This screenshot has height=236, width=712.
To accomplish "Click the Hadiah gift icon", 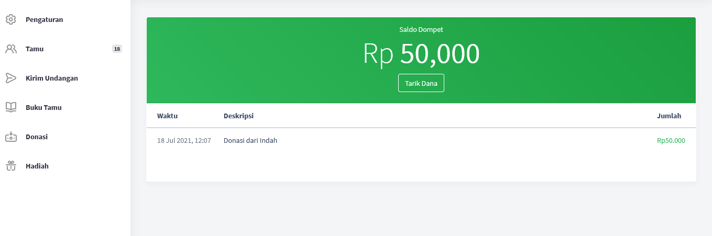I will point(10,166).
